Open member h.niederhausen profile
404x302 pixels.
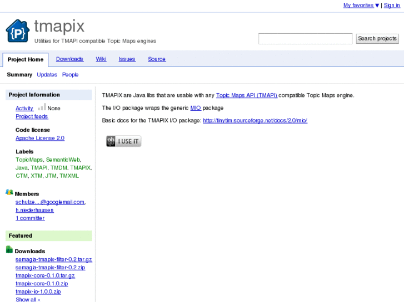(x=34, y=210)
